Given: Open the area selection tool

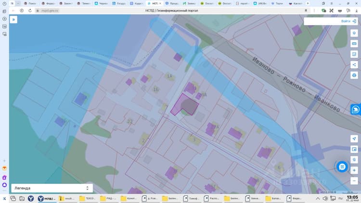Looking at the screenshot, I should [x=354, y=54].
